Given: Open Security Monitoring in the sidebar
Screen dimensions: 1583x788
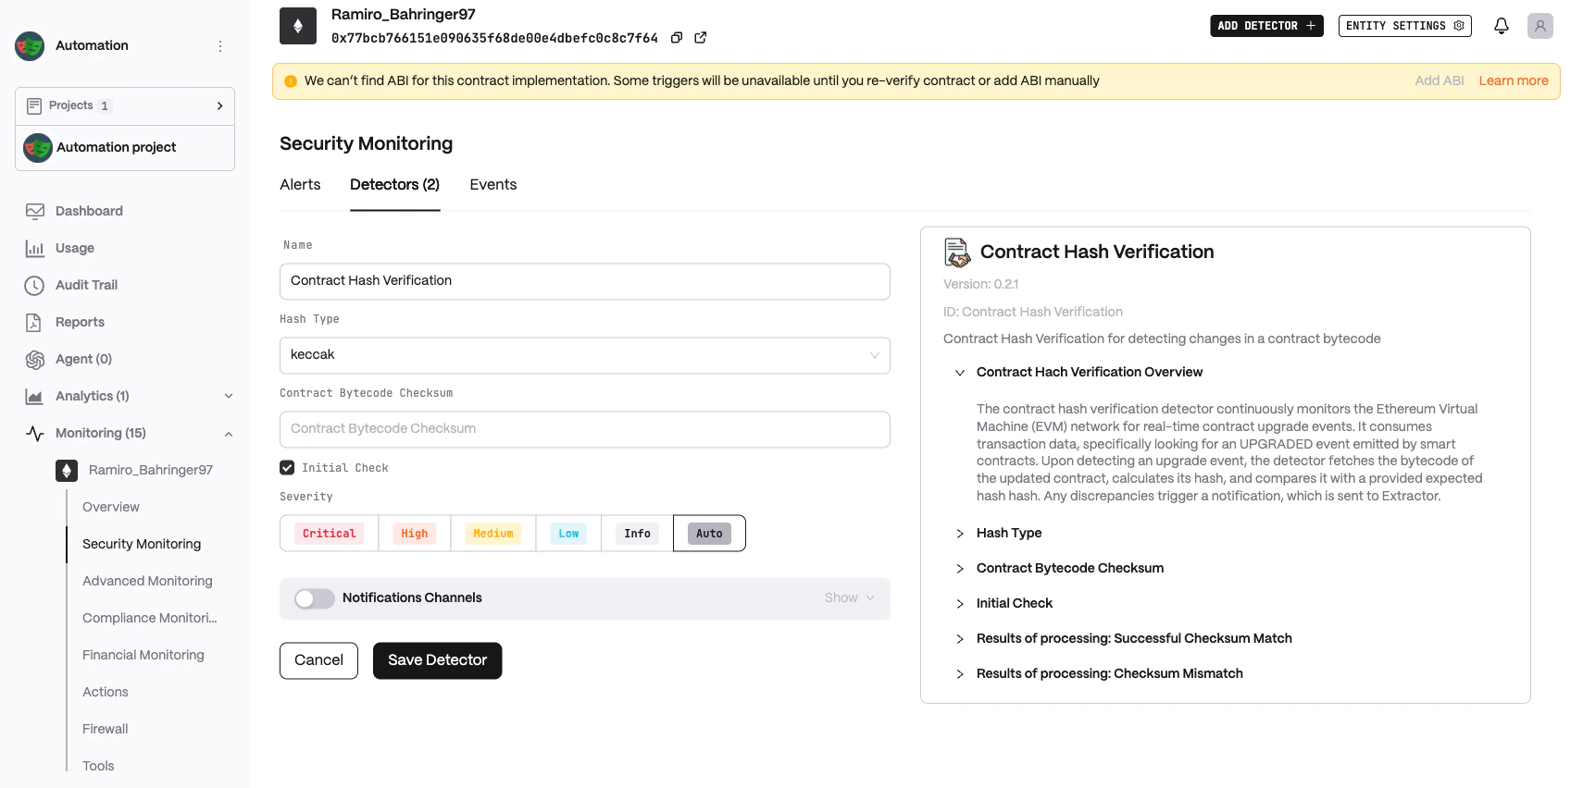Looking at the screenshot, I should pos(142,544).
